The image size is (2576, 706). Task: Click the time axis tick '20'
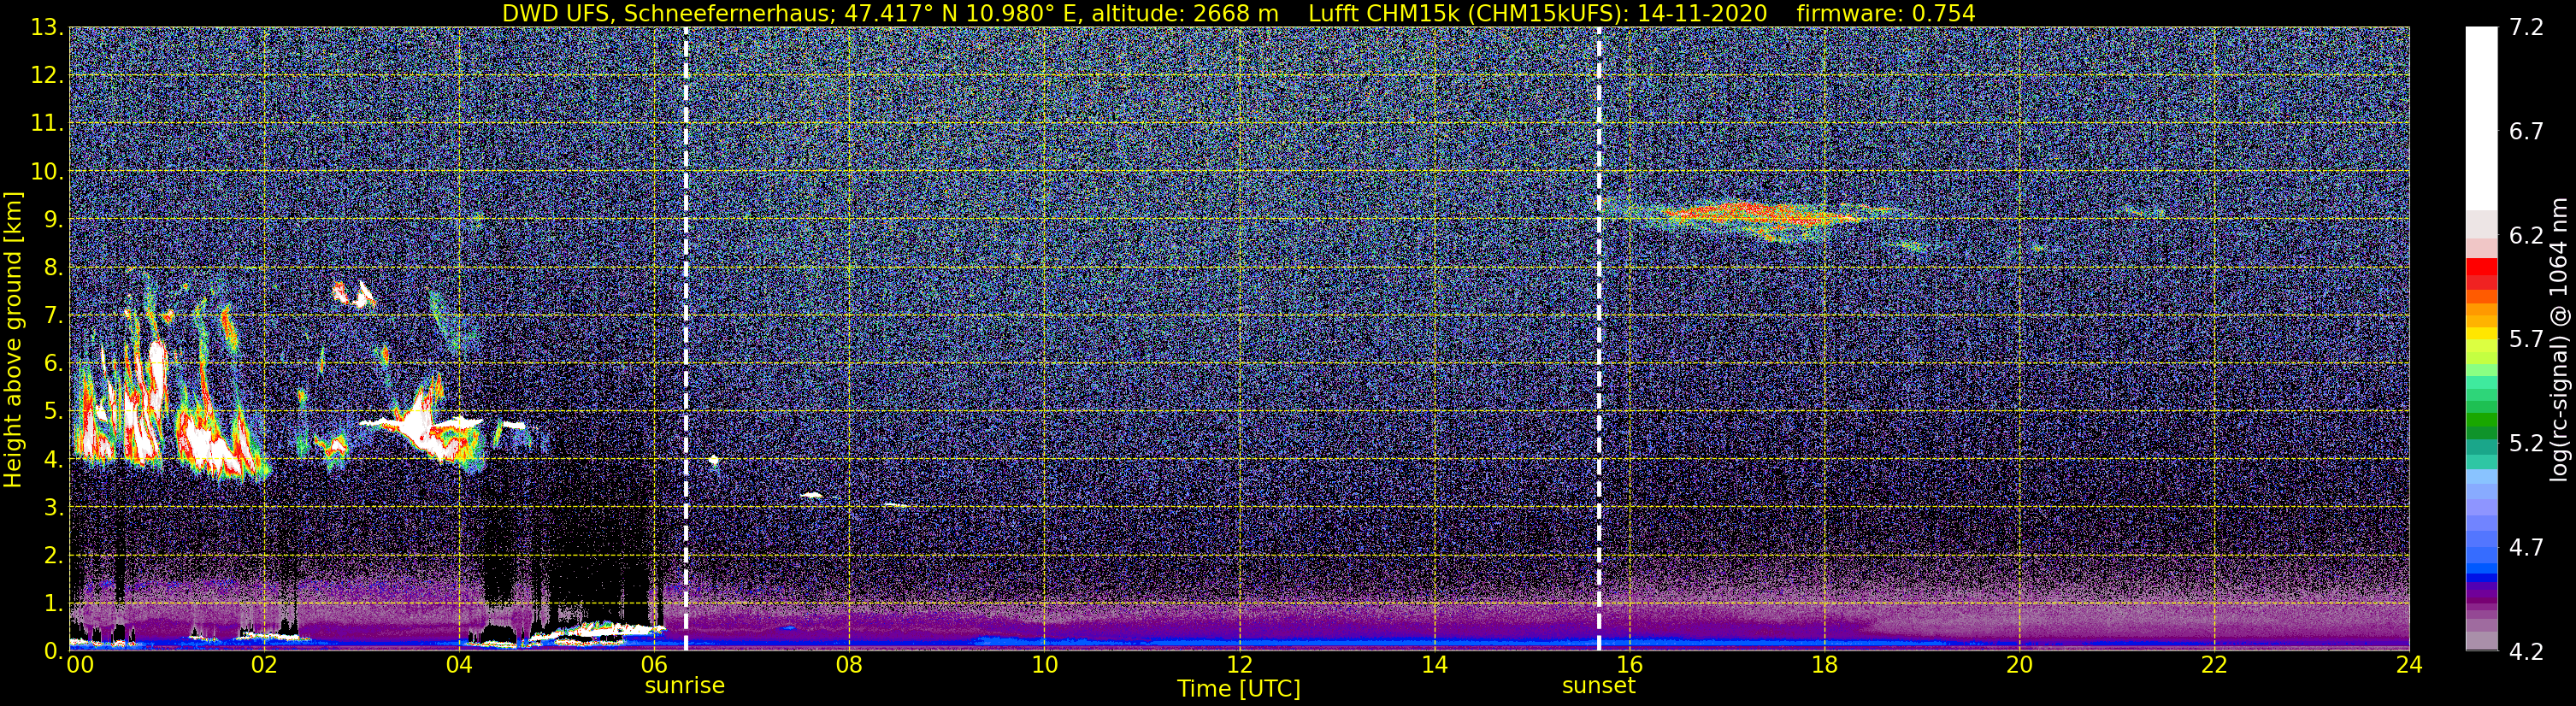[x=2019, y=665]
